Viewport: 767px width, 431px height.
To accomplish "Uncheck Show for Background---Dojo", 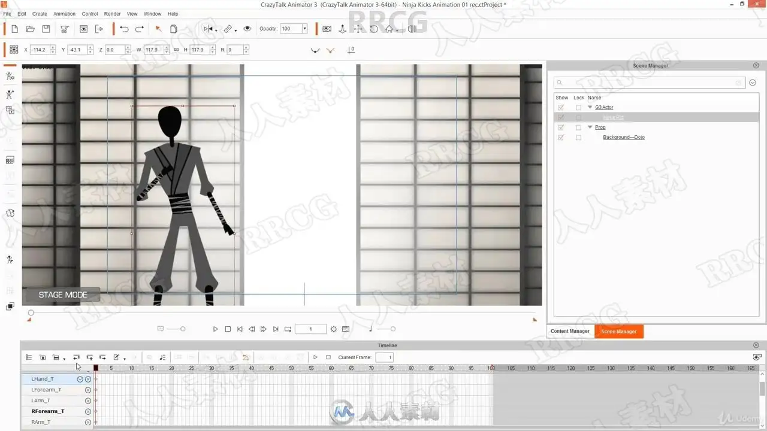I will click(561, 138).
